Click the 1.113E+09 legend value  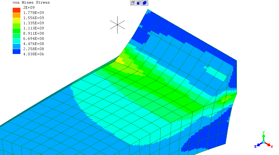tap(34, 28)
